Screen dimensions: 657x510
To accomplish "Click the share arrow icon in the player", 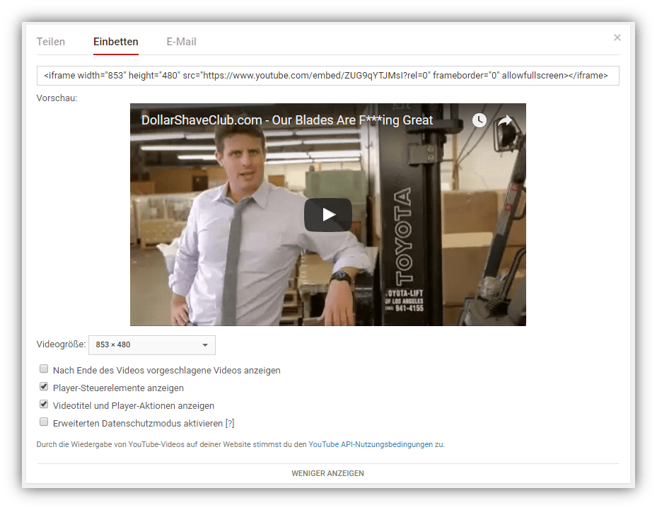I will point(504,120).
